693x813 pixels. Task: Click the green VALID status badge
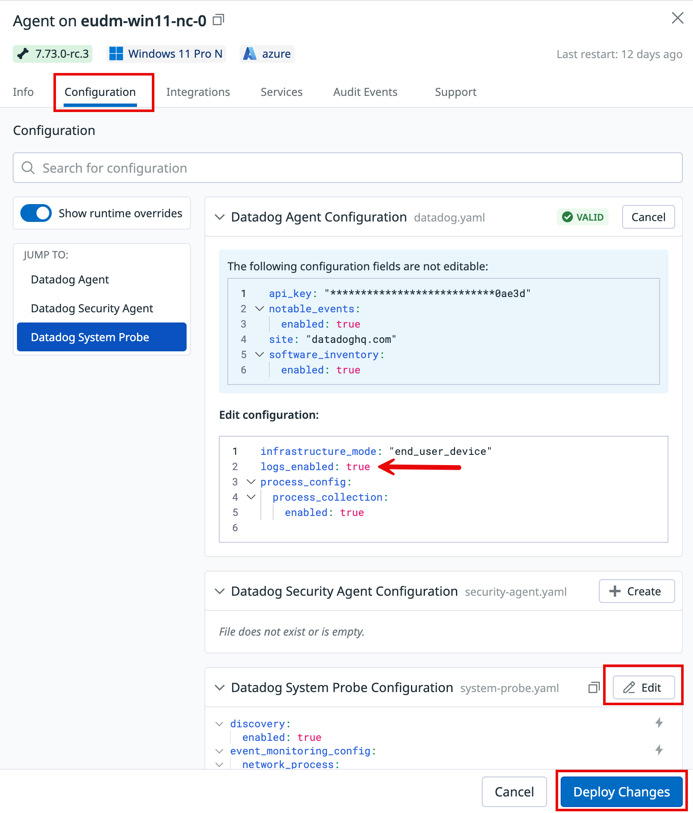583,217
